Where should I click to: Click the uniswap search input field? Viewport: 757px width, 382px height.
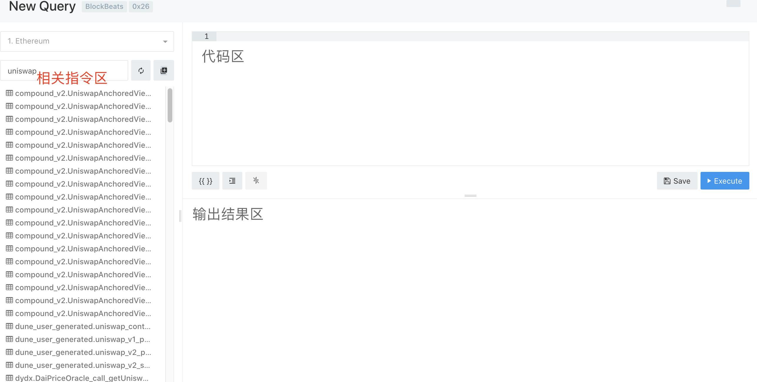tap(64, 70)
